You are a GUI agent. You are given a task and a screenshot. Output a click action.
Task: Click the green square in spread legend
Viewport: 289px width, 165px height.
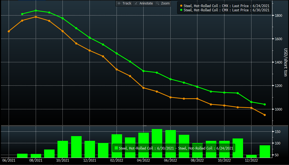[x=116, y=148]
